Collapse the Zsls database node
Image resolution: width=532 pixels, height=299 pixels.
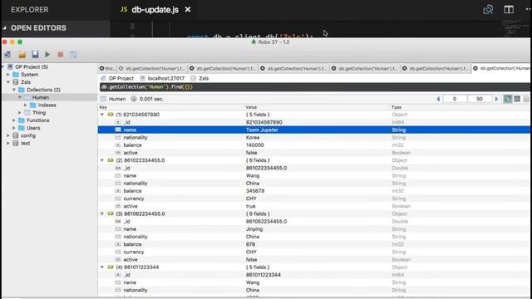tap(8, 82)
